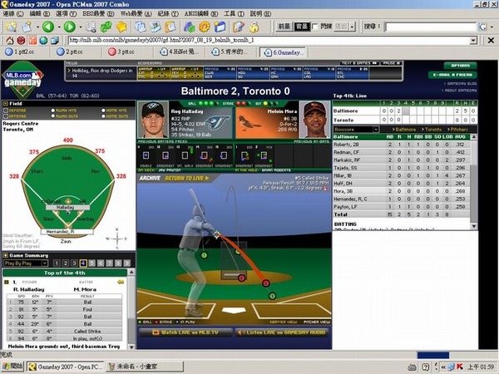Click the E-MAIL A FRIEND button

(x=452, y=75)
